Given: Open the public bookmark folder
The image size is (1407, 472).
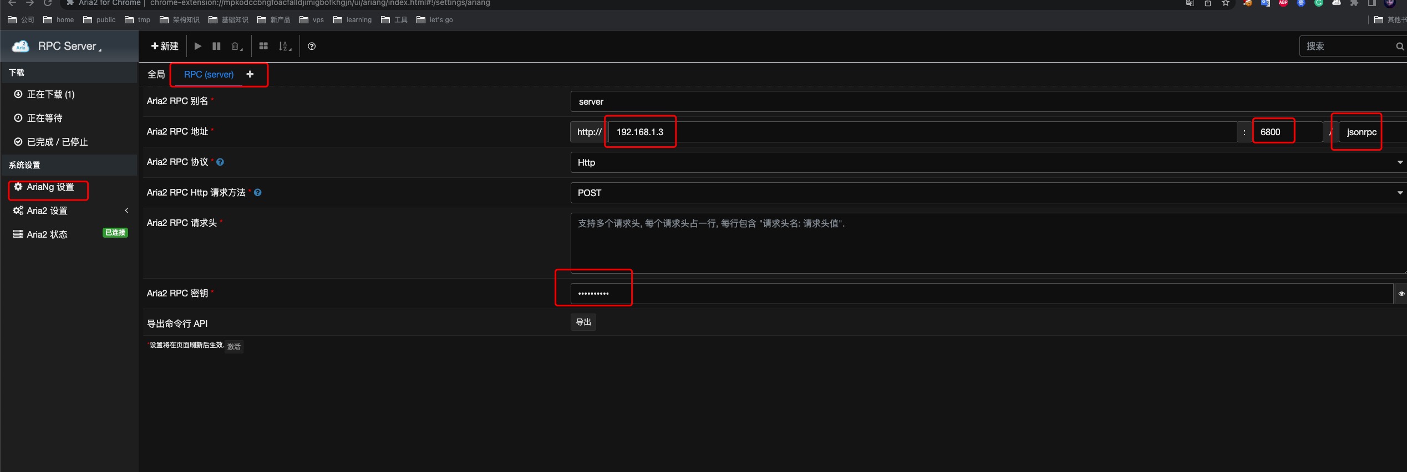Looking at the screenshot, I should pyautogui.click(x=99, y=20).
